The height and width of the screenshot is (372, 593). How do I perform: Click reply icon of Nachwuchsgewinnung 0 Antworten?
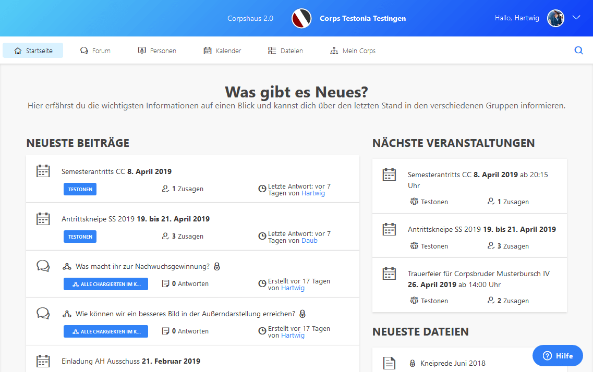[x=165, y=283]
